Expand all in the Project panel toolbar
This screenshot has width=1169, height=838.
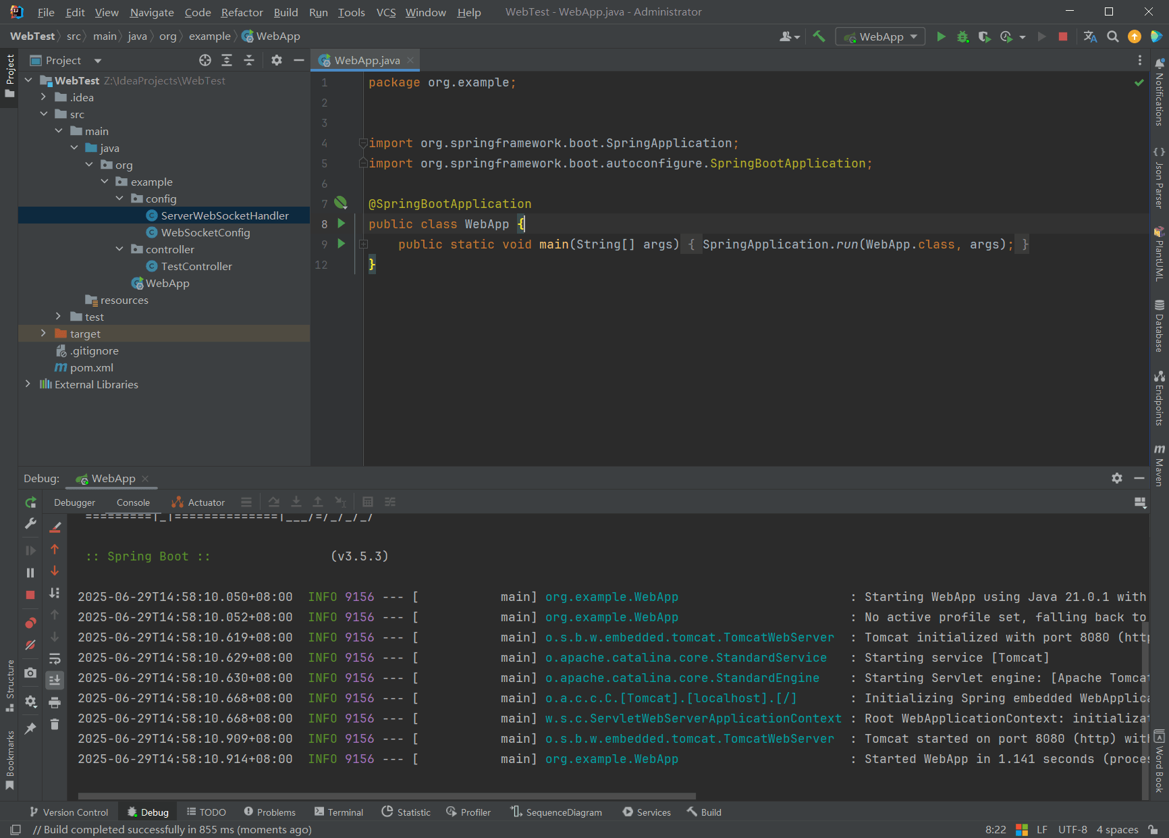point(227,60)
